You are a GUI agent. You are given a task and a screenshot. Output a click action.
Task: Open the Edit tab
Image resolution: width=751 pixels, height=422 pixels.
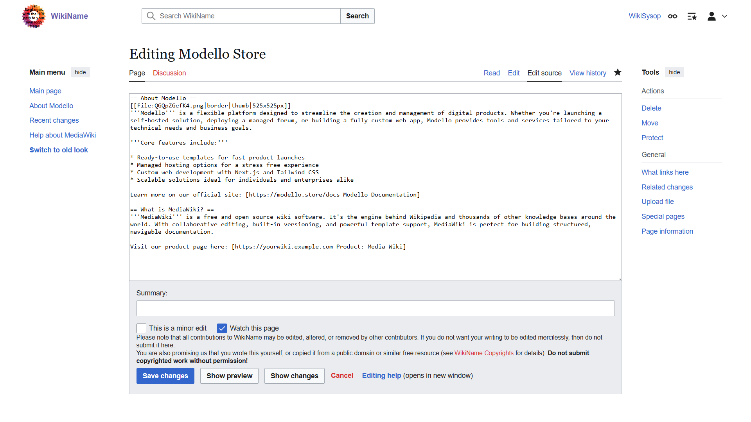514,73
